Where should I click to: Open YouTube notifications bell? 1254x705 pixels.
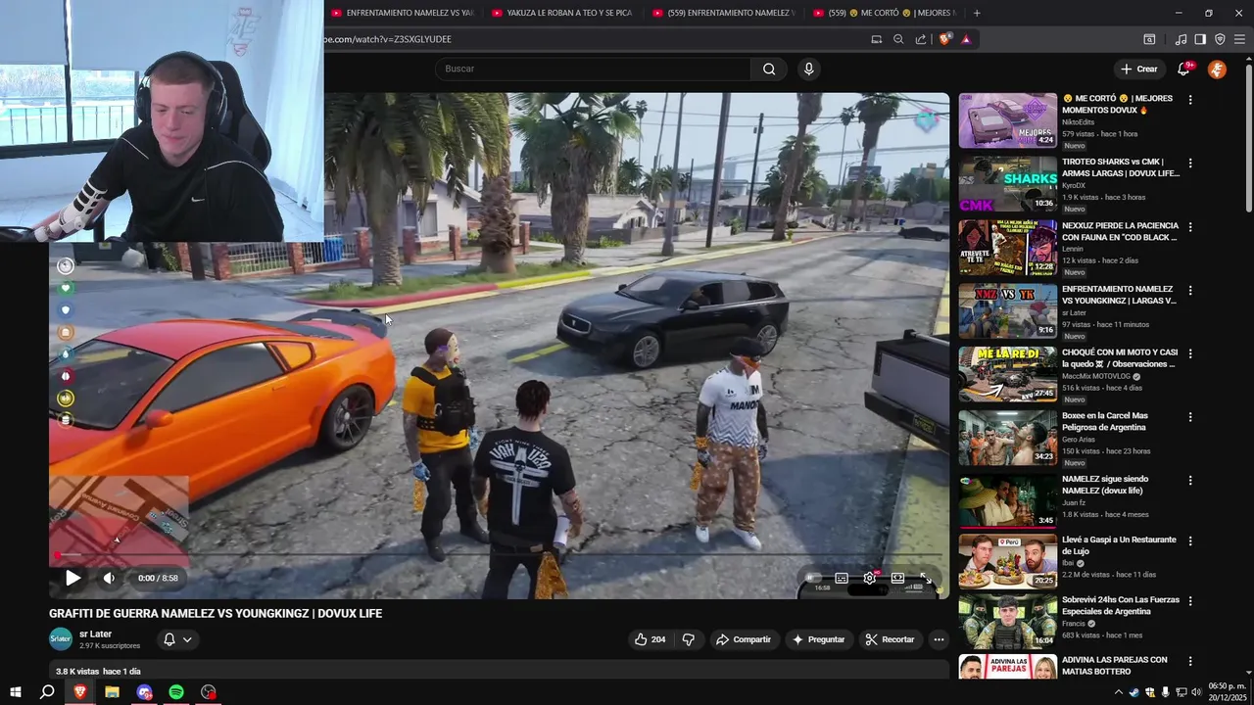(x=1183, y=69)
